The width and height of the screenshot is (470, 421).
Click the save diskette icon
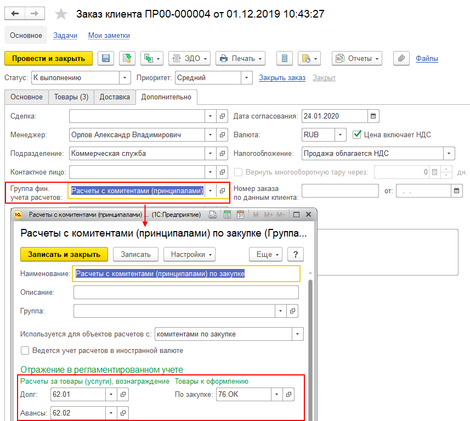pos(106,58)
